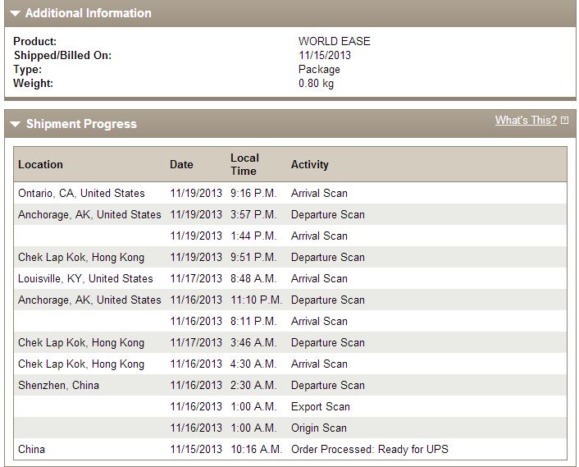Select the Activity column header
Screen dimensions: 579x467
pyautogui.click(x=309, y=164)
